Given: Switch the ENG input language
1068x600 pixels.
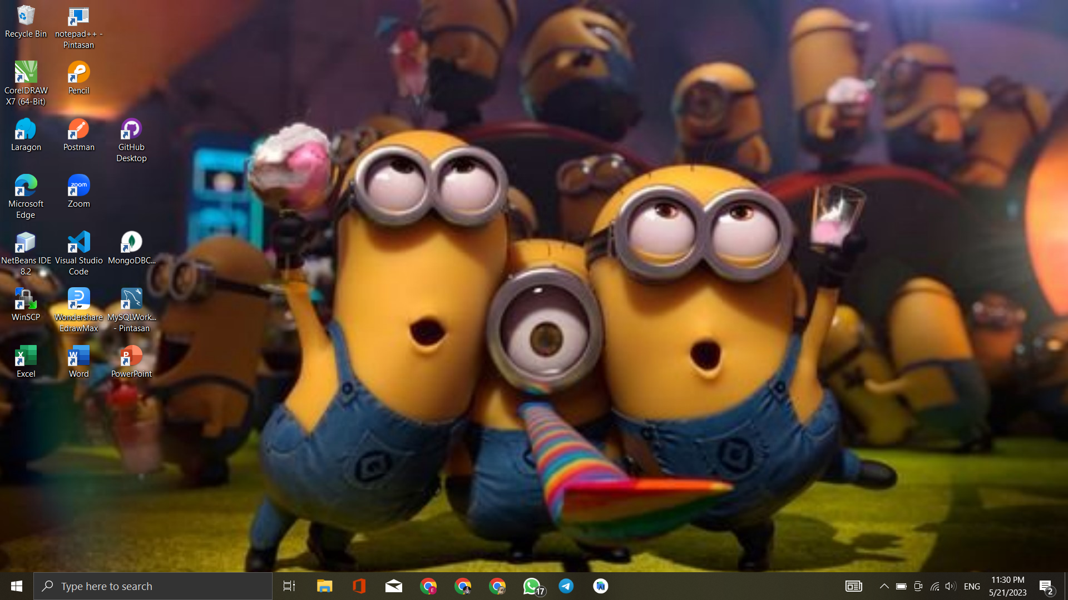Looking at the screenshot, I should pos(972,586).
